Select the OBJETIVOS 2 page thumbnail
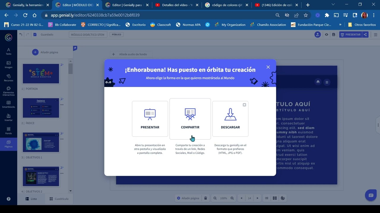This screenshot has height=213, width=380. (x=41, y=177)
